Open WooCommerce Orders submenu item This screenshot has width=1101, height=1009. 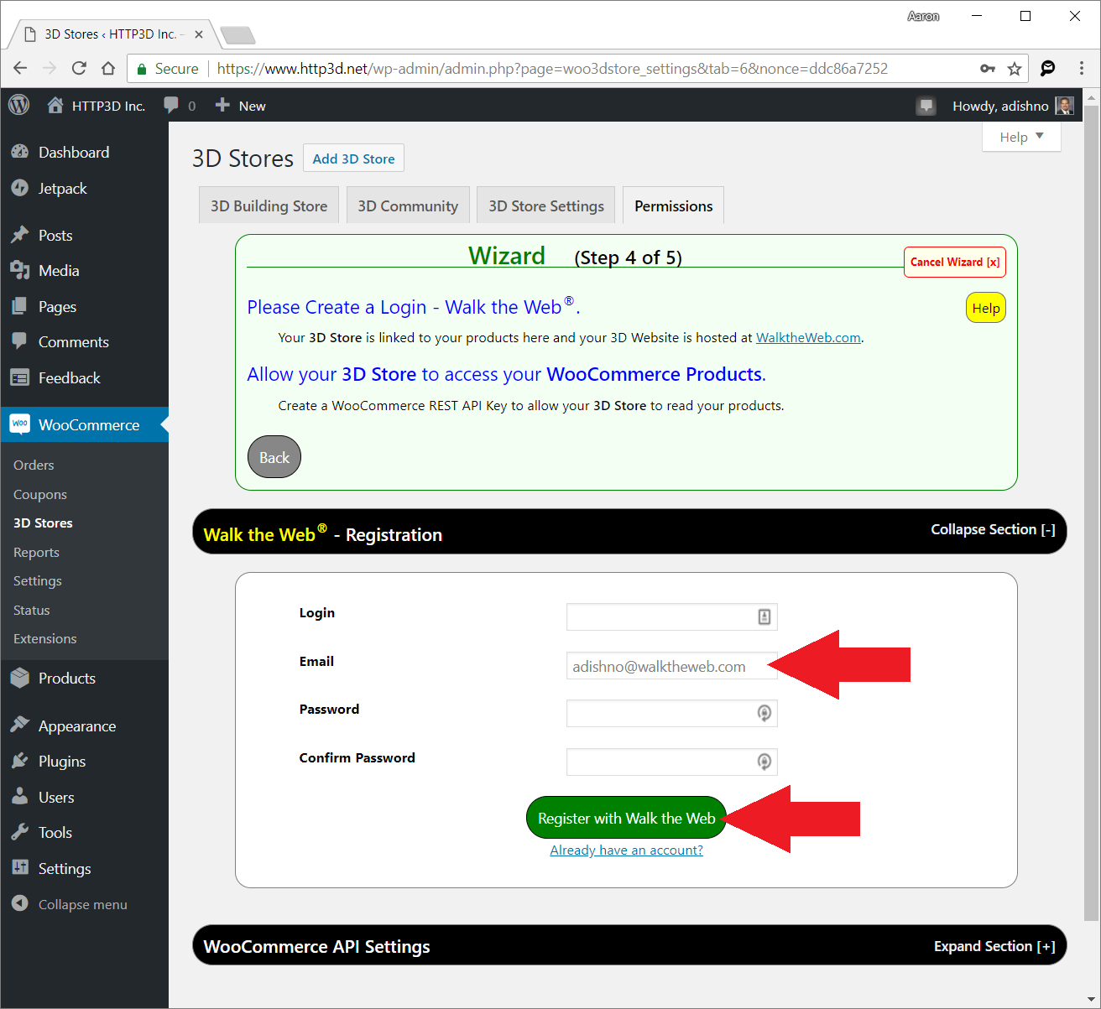click(x=34, y=465)
